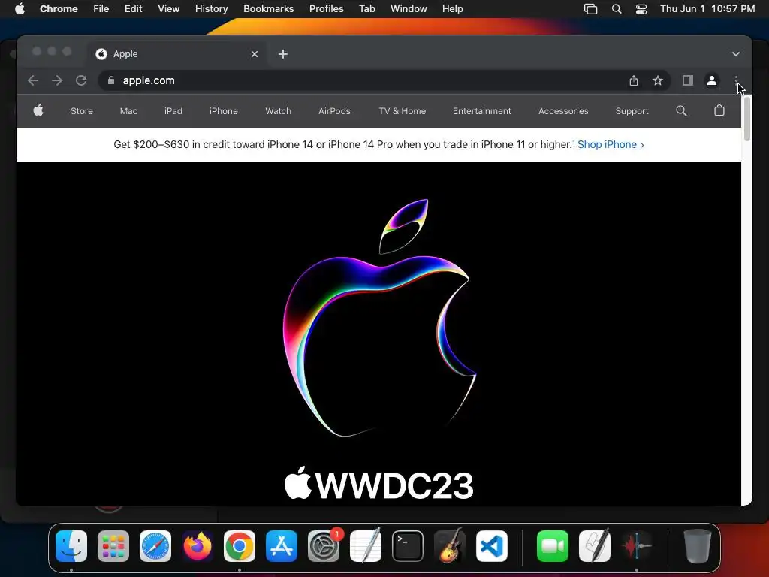Viewport: 769px width, 577px height.
Task: Open the Chrome profile avatar
Action: pyautogui.click(x=712, y=80)
